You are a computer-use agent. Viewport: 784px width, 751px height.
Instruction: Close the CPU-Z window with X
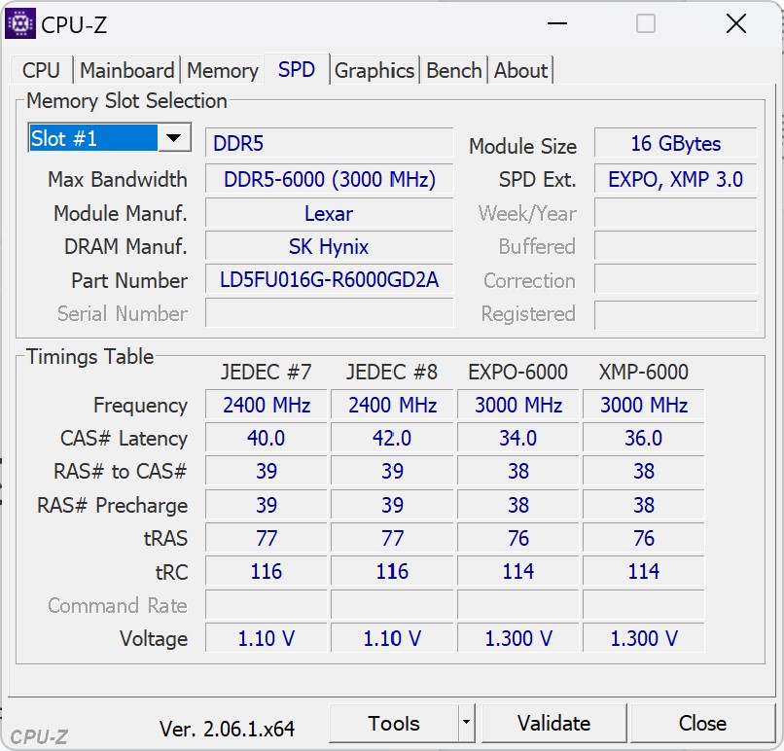point(736,23)
